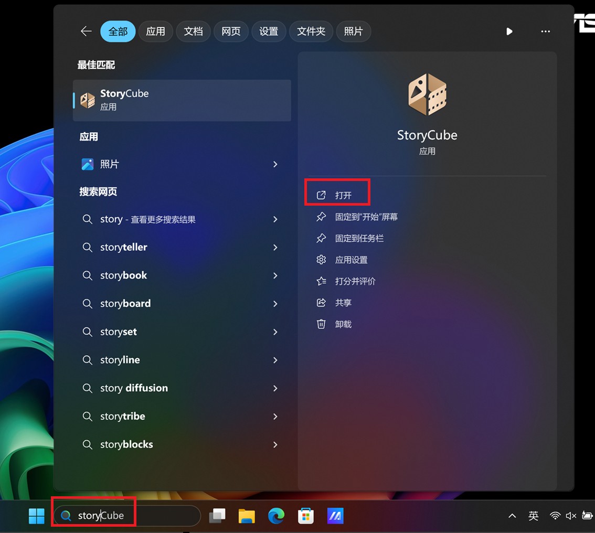Click the share icon for 共享

pos(321,303)
